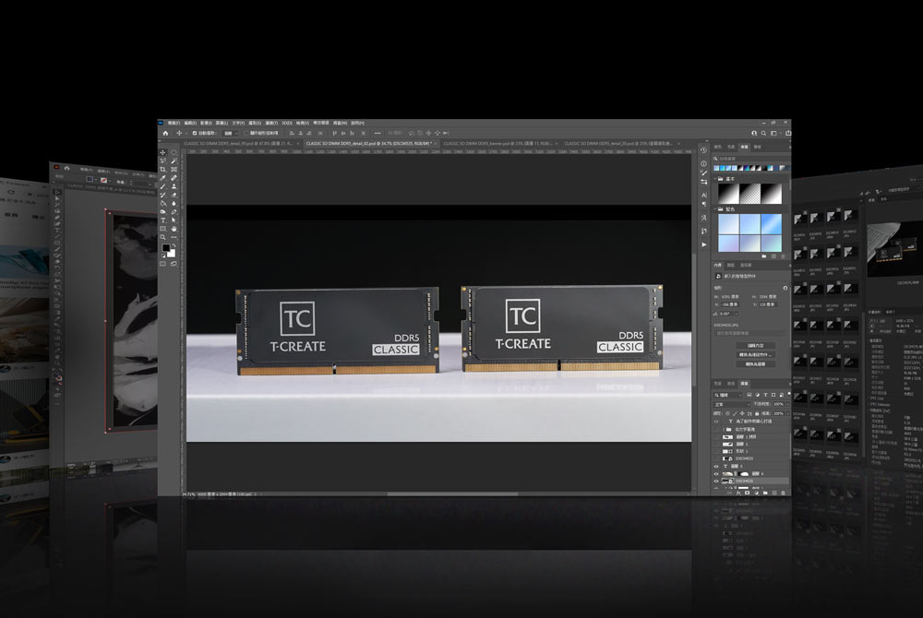Click the Create new layer icon

(775, 492)
